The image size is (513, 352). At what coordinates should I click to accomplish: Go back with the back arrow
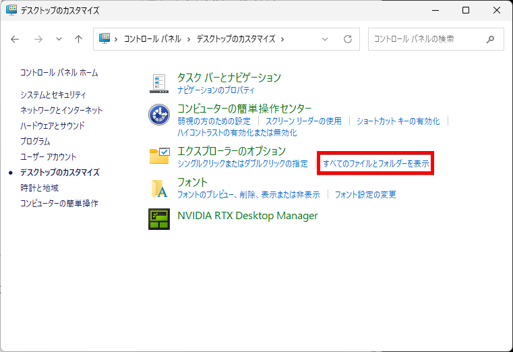15,39
